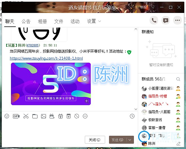Click the gift box icon

pyautogui.click(x=61, y=116)
